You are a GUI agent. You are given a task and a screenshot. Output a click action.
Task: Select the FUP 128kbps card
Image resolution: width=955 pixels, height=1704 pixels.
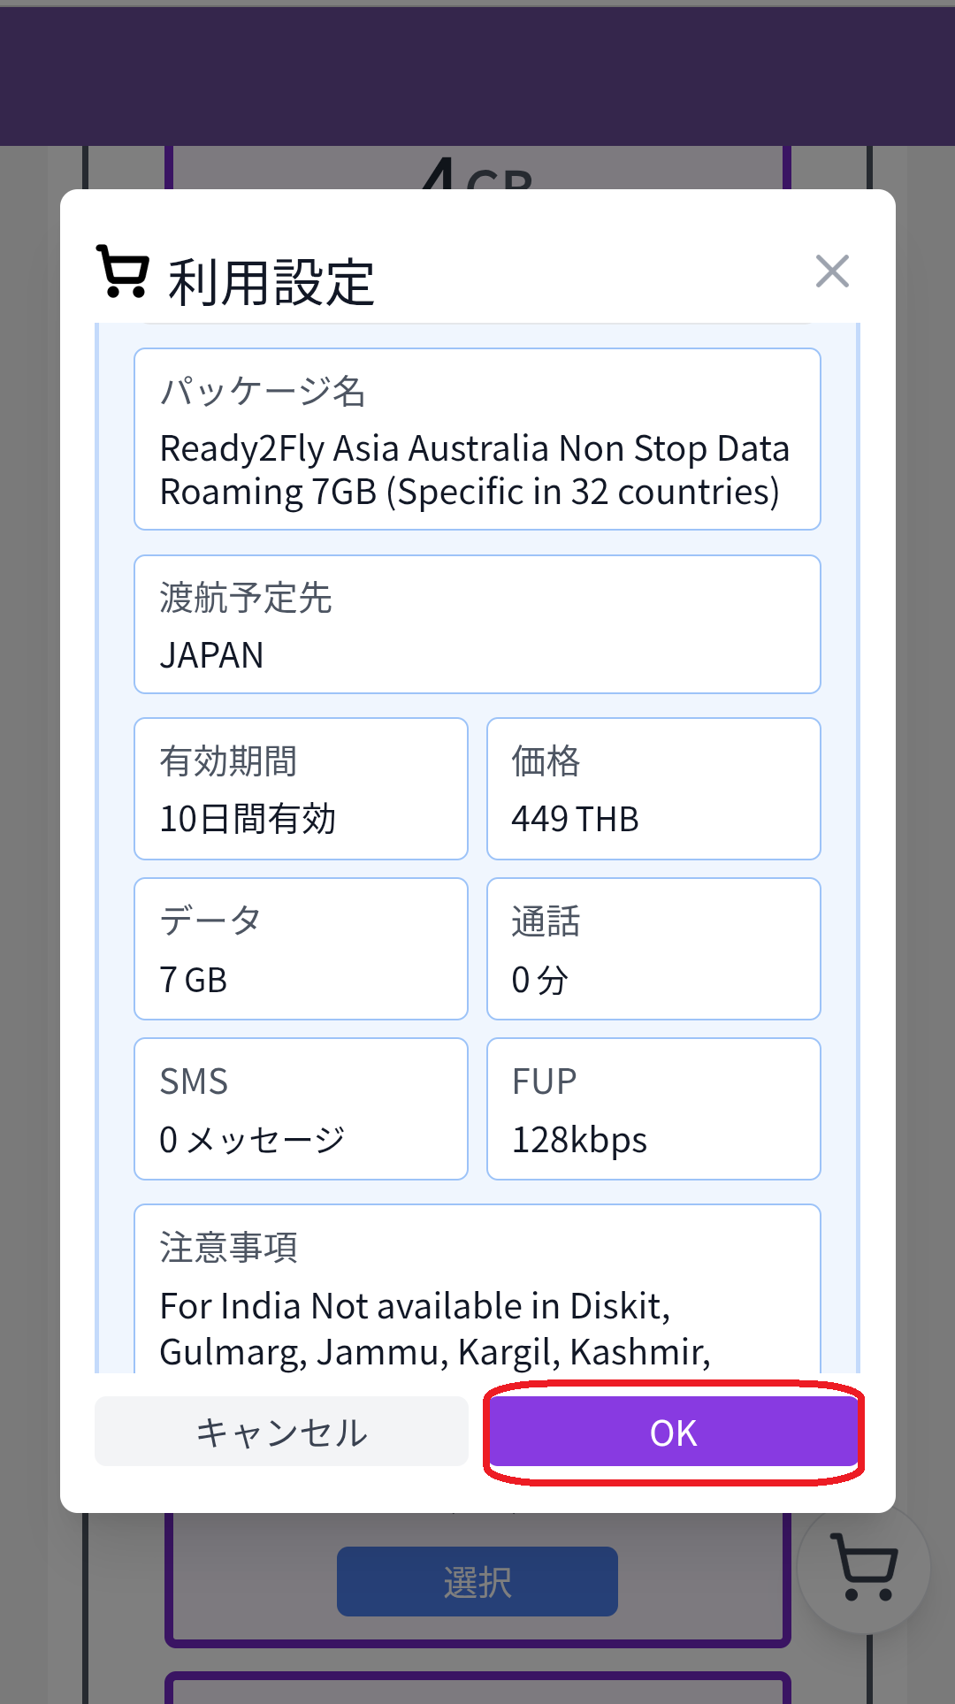pyautogui.click(x=653, y=1109)
